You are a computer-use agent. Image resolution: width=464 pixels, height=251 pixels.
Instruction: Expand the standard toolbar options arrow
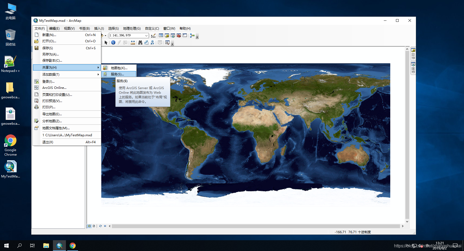tap(197, 37)
